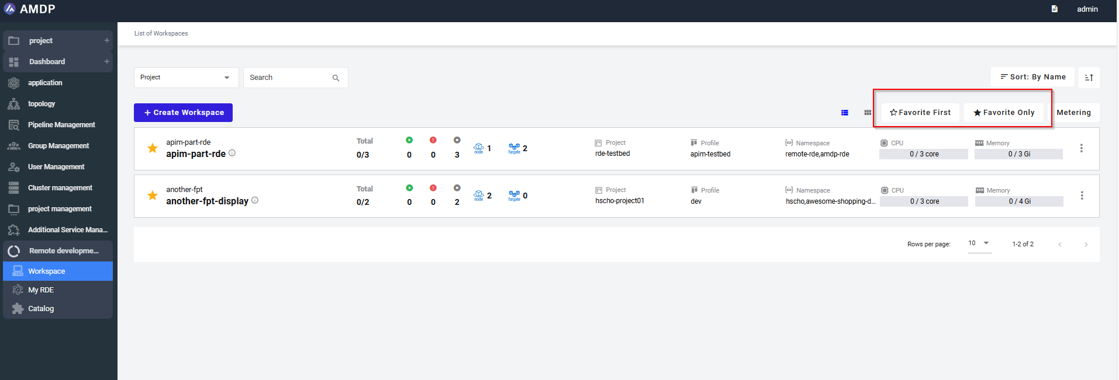Screen dimensions: 1119x380
Task: Click stopped status icon in apim-part-rde row
Action: coord(457,140)
